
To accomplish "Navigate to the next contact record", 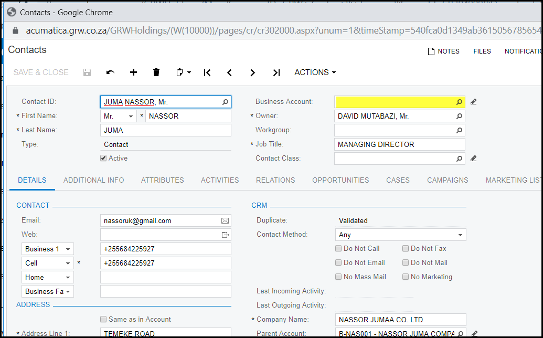I will (x=252, y=72).
